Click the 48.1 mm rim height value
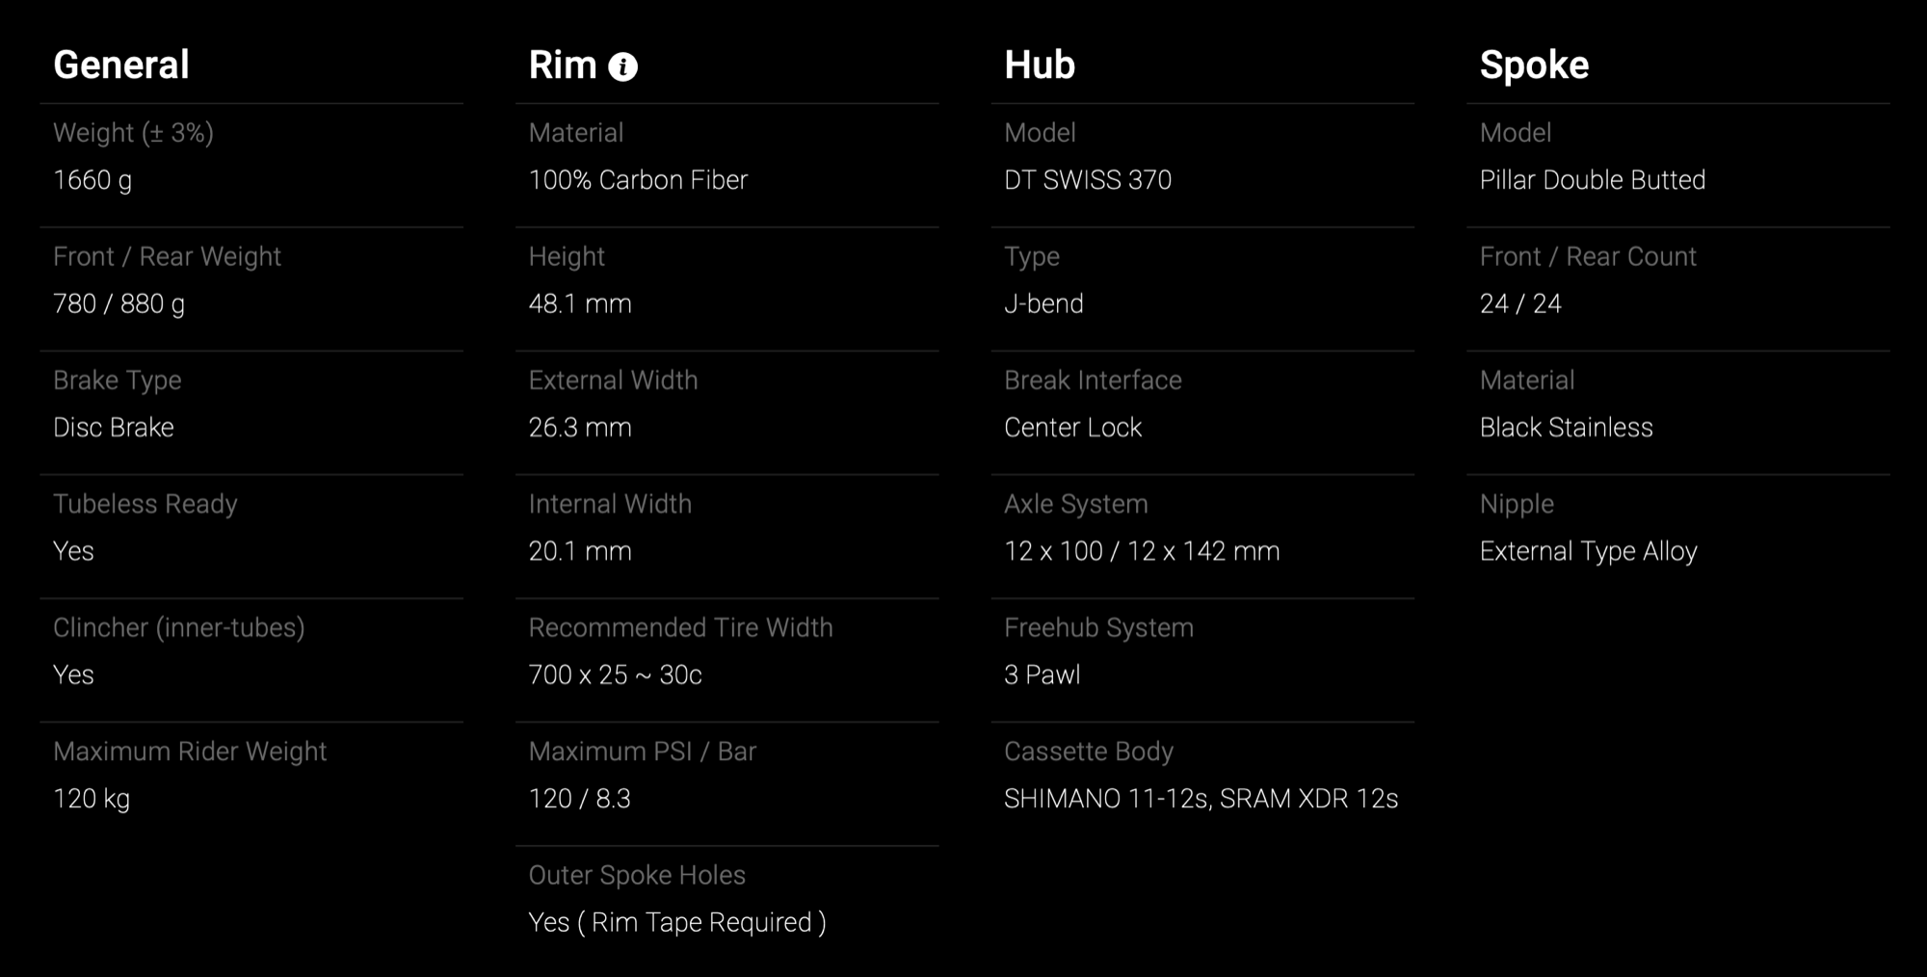This screenshot has height=977, width=1927. [580, 304]
